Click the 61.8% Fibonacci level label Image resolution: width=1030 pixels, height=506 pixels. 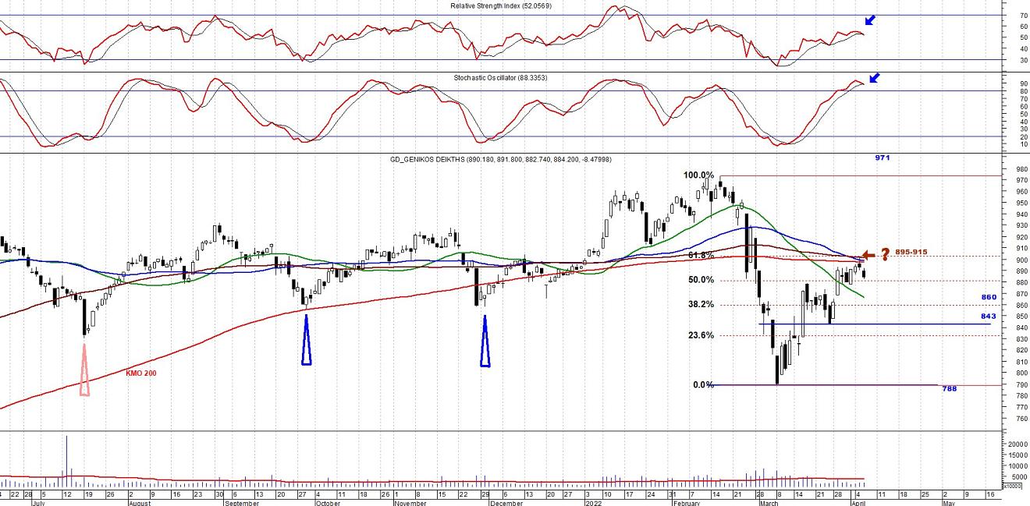click(x=701, y=255)
